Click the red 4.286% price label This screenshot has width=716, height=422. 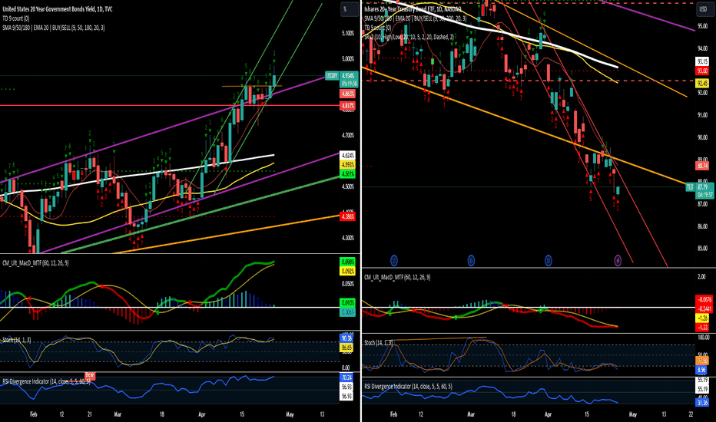pos(348,216)
